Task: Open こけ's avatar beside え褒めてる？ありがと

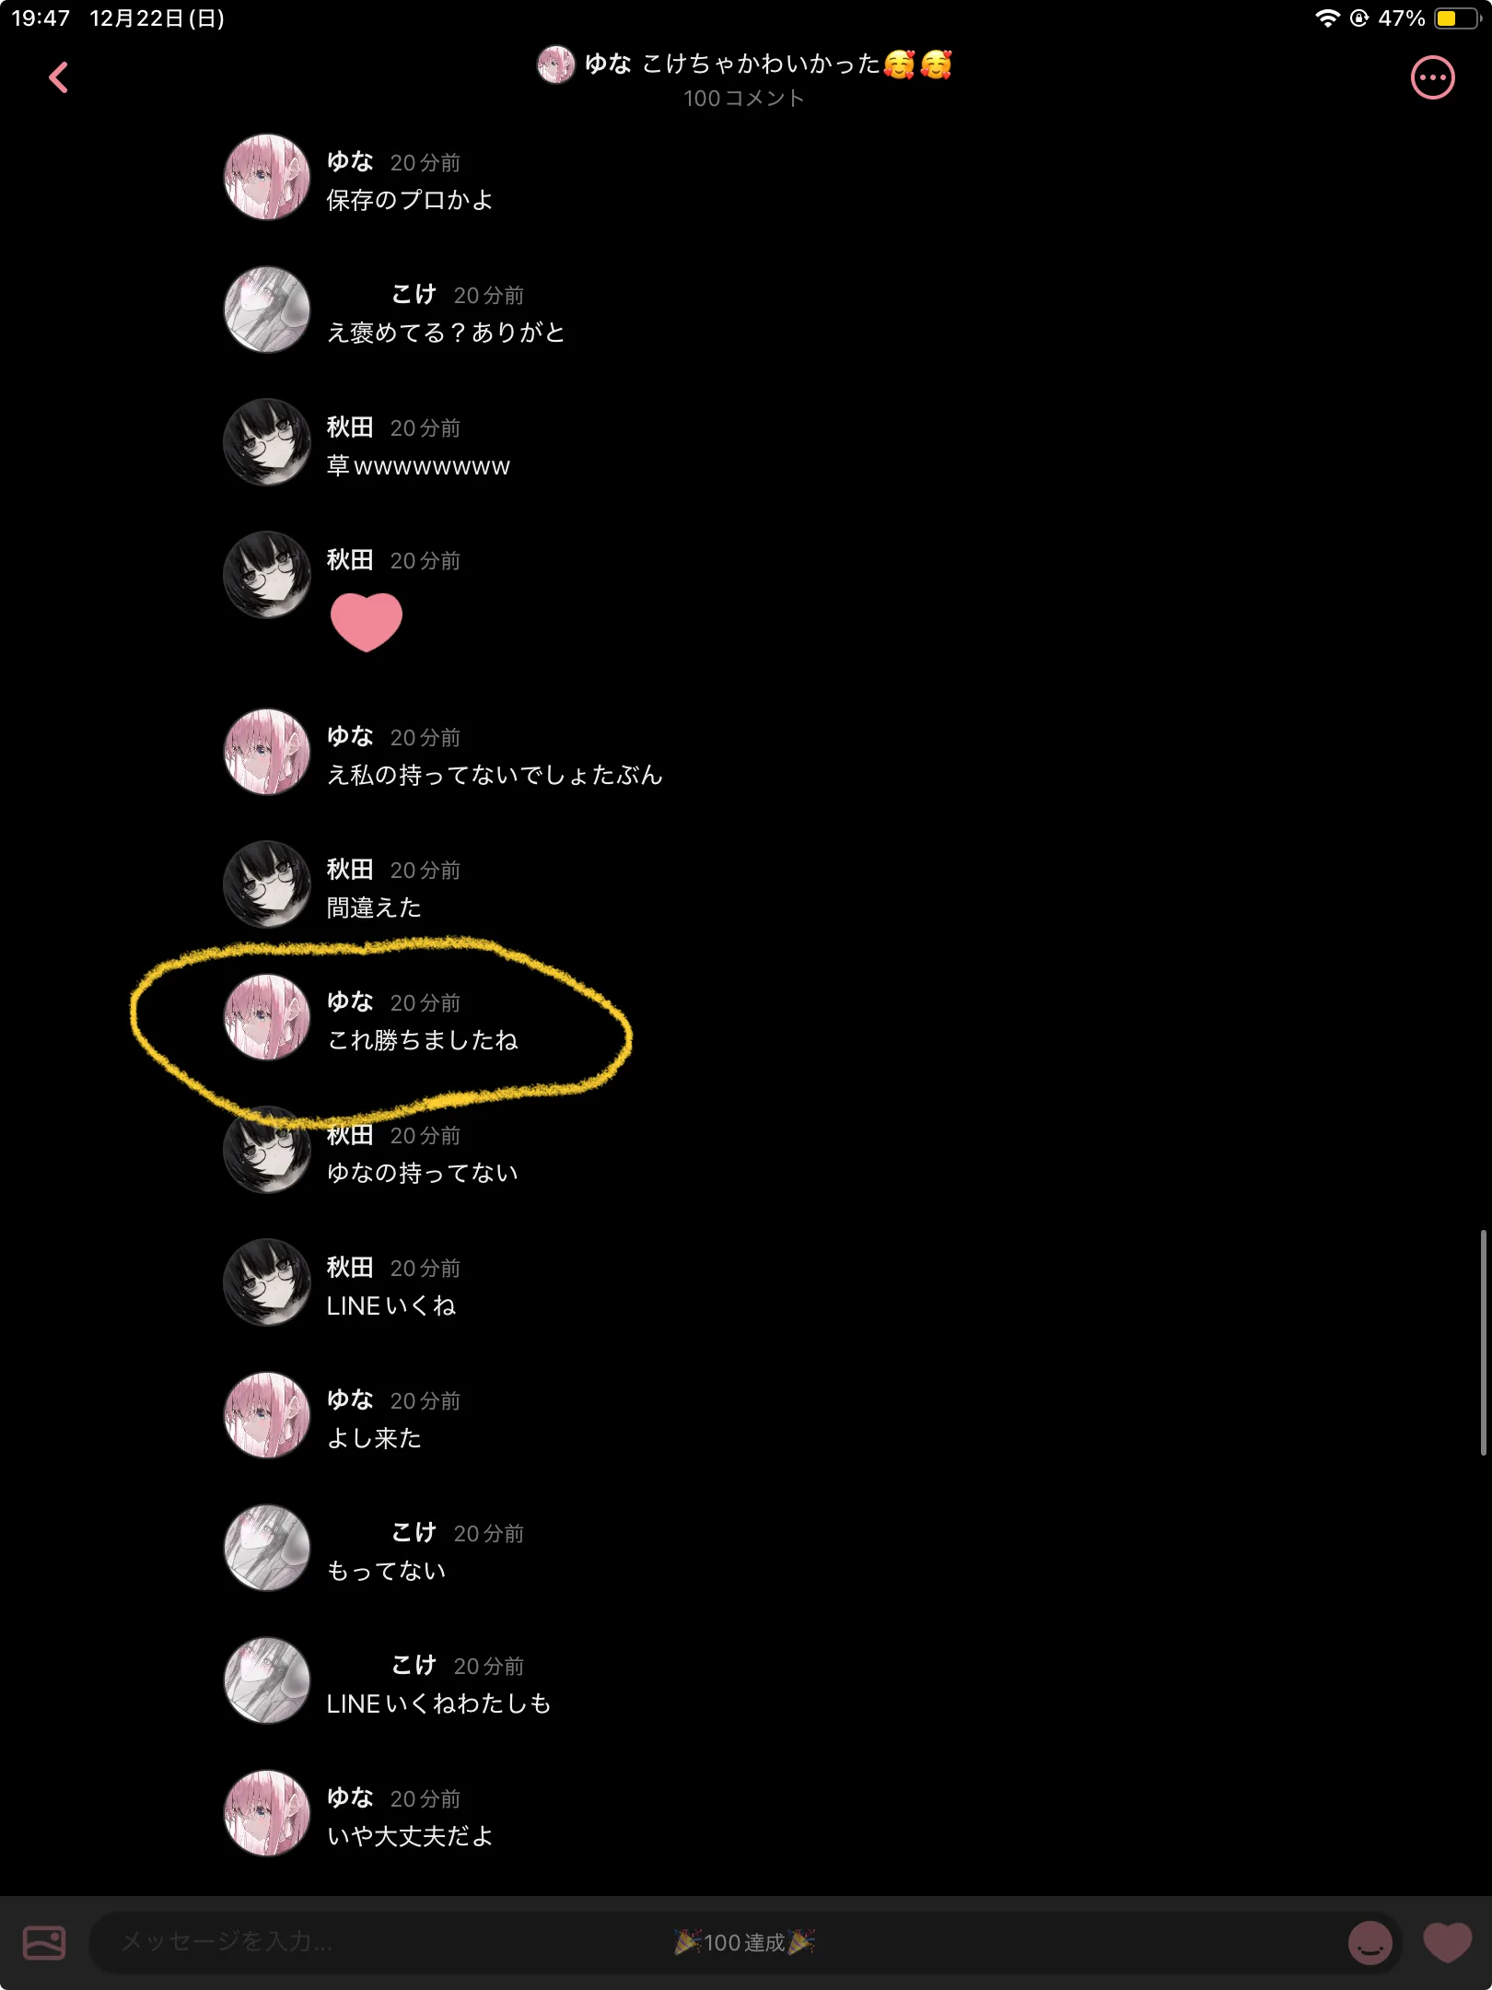Action: [x=267, y=310]
